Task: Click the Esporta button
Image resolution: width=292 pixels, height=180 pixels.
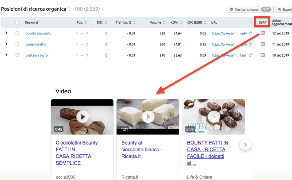Action: tap(284, 9)
